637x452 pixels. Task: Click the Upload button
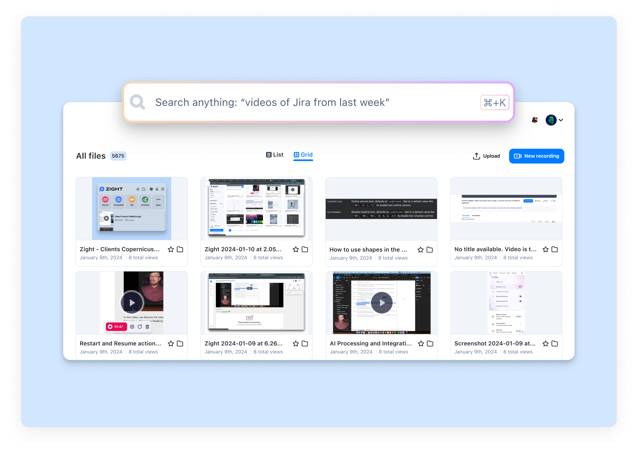[x=487, y=156]
